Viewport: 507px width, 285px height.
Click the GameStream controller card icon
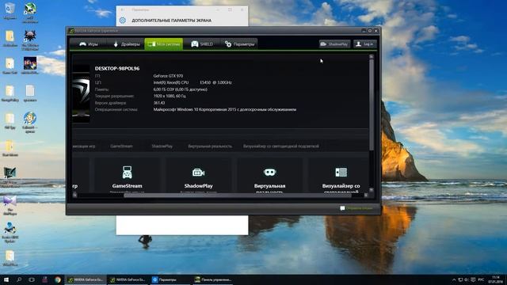[127, 173]
